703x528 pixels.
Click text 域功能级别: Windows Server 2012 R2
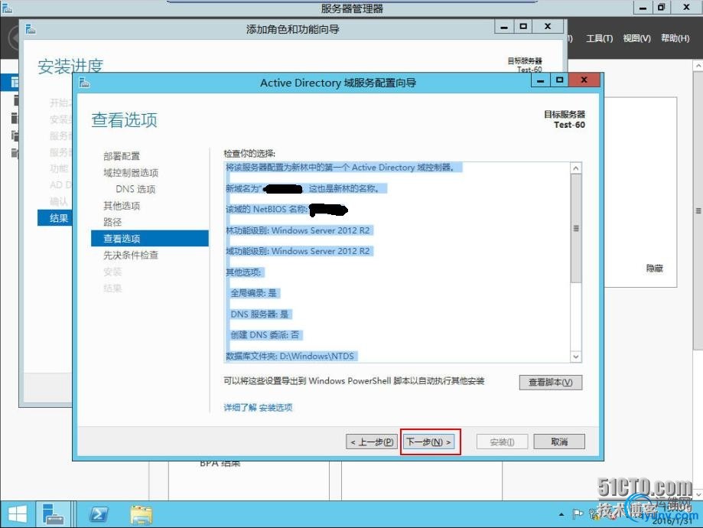click(298, 251)
